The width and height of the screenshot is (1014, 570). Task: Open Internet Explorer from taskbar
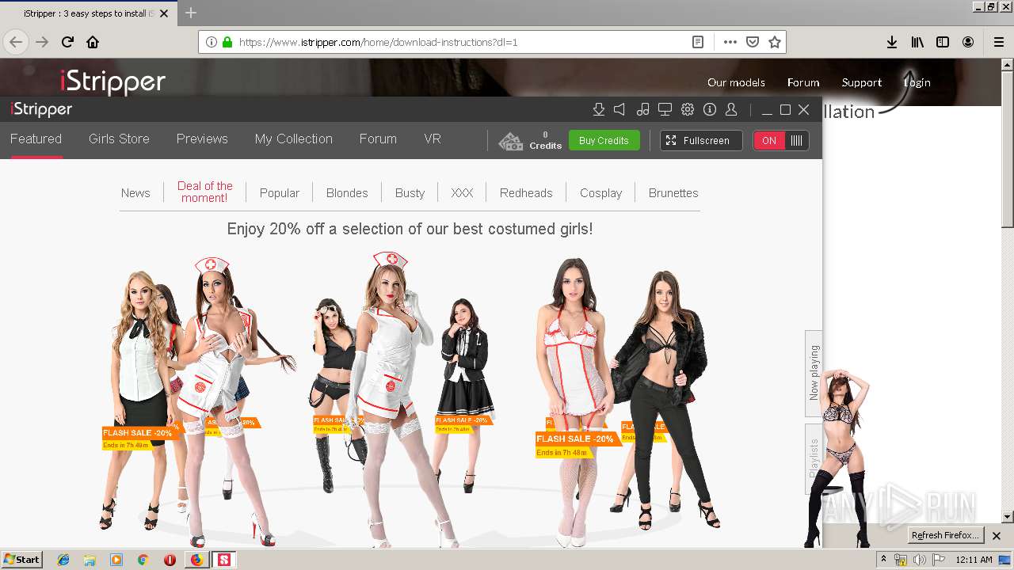(x=63, y=560)
